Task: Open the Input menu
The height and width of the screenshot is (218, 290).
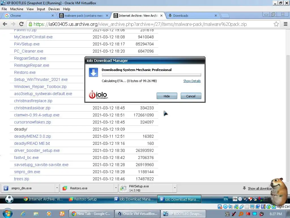Action: (41, 9)
